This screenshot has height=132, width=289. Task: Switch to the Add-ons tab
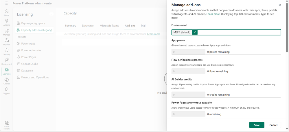point(130,26)
